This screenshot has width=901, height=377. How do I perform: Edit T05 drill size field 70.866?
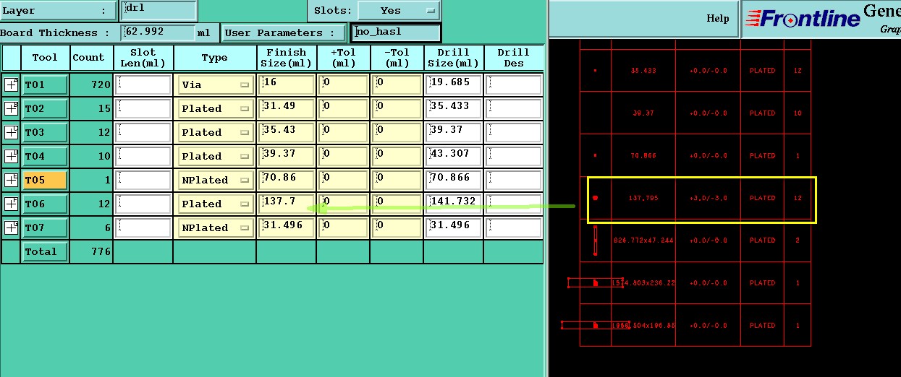454,180
